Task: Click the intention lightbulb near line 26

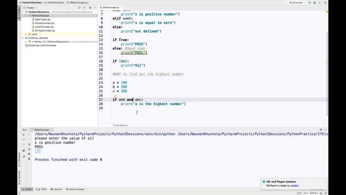Action: [115, 96]
